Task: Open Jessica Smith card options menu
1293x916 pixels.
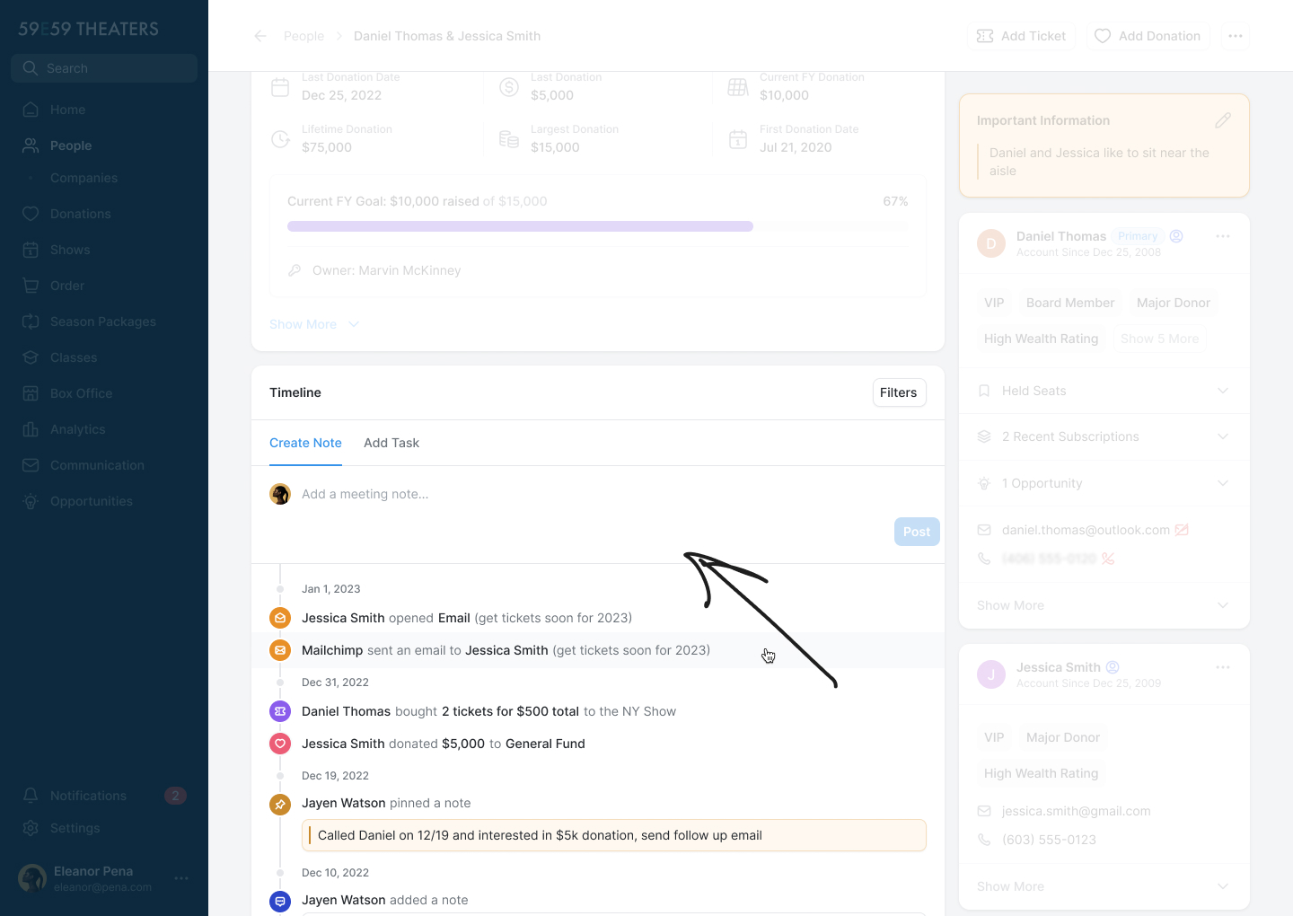Action: [1223, 667]
